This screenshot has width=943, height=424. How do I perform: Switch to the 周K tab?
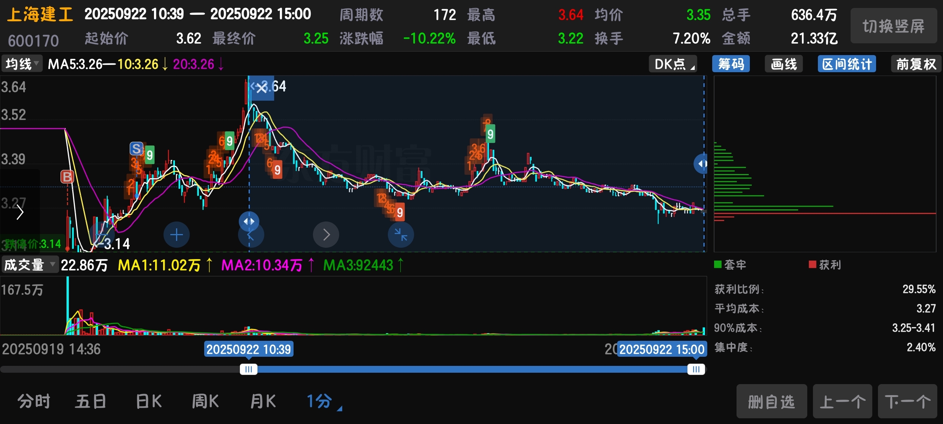click(x=205, y=401)
